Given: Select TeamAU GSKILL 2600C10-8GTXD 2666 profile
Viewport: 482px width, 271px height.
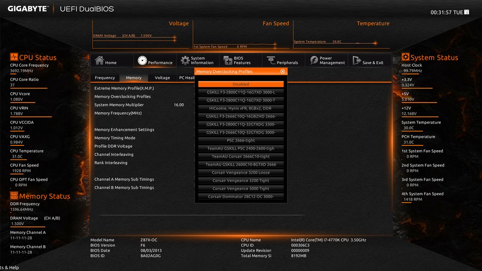Looking at the screenshot, I should (241, 164).
